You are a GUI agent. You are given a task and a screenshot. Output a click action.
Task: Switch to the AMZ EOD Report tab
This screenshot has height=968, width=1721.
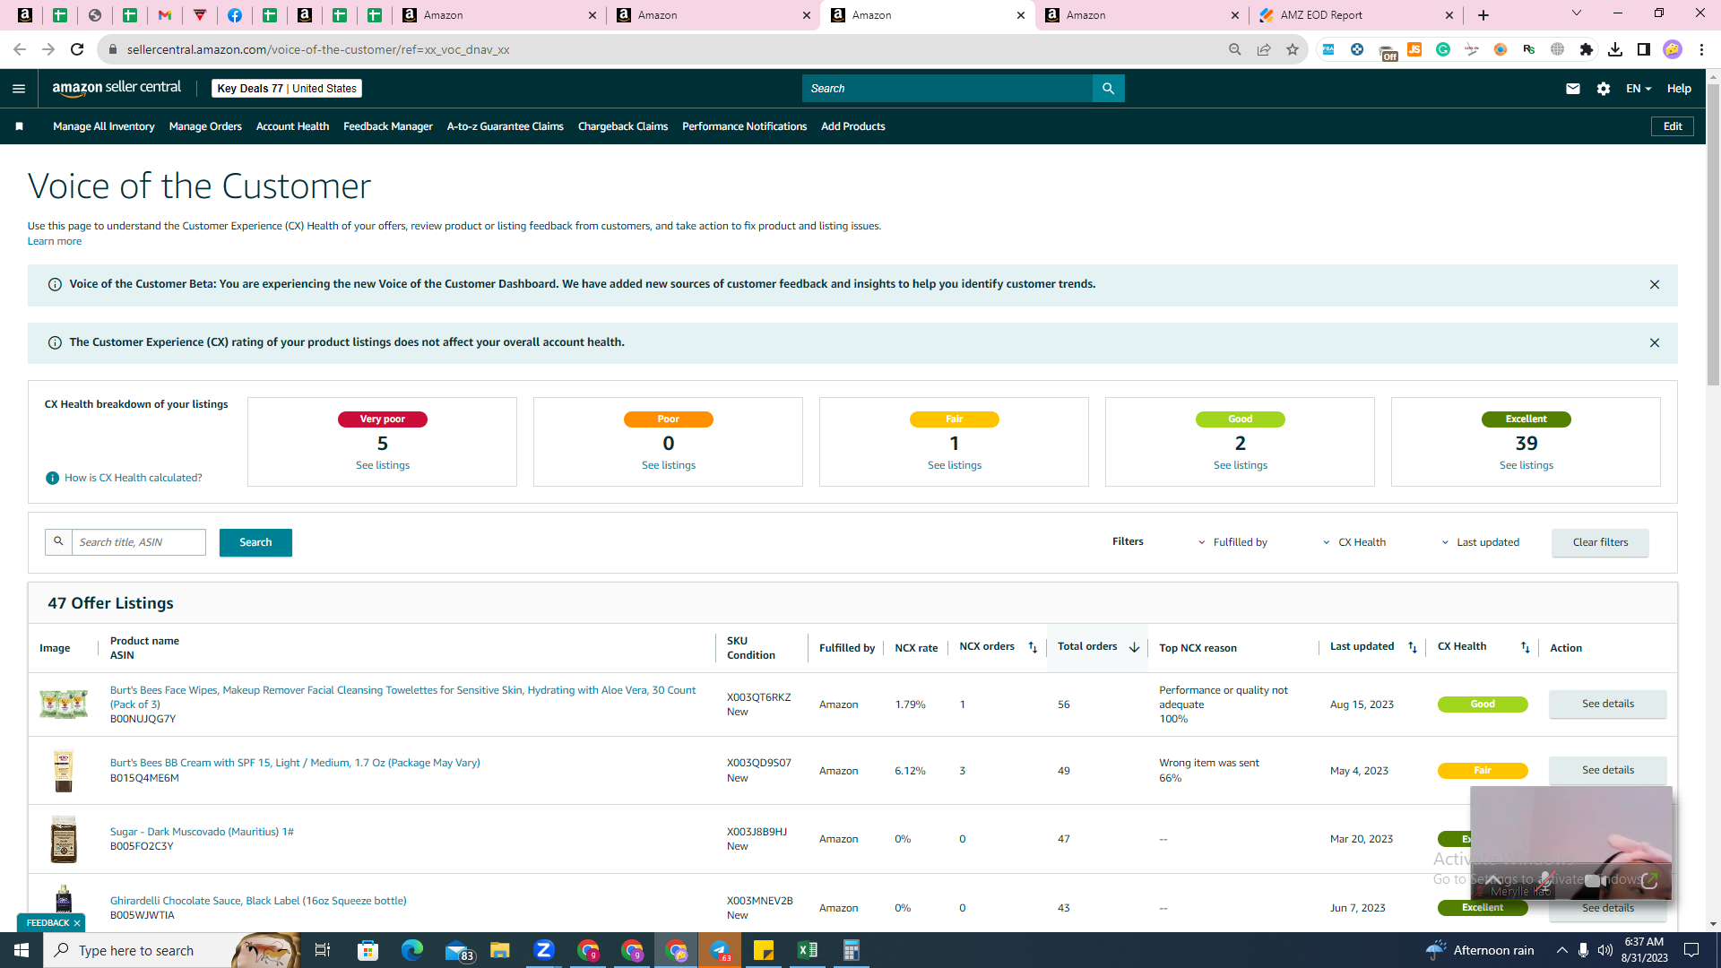click(1355, 15)
